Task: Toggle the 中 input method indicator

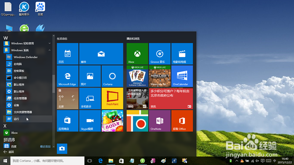Action: click(x=275, y=161)
